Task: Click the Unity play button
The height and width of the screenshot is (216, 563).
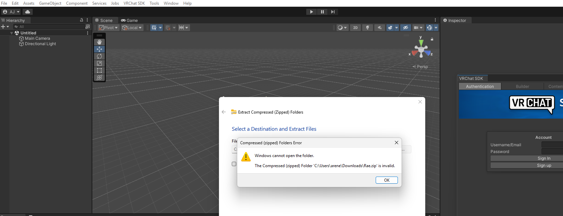Action: coord(311,12)
